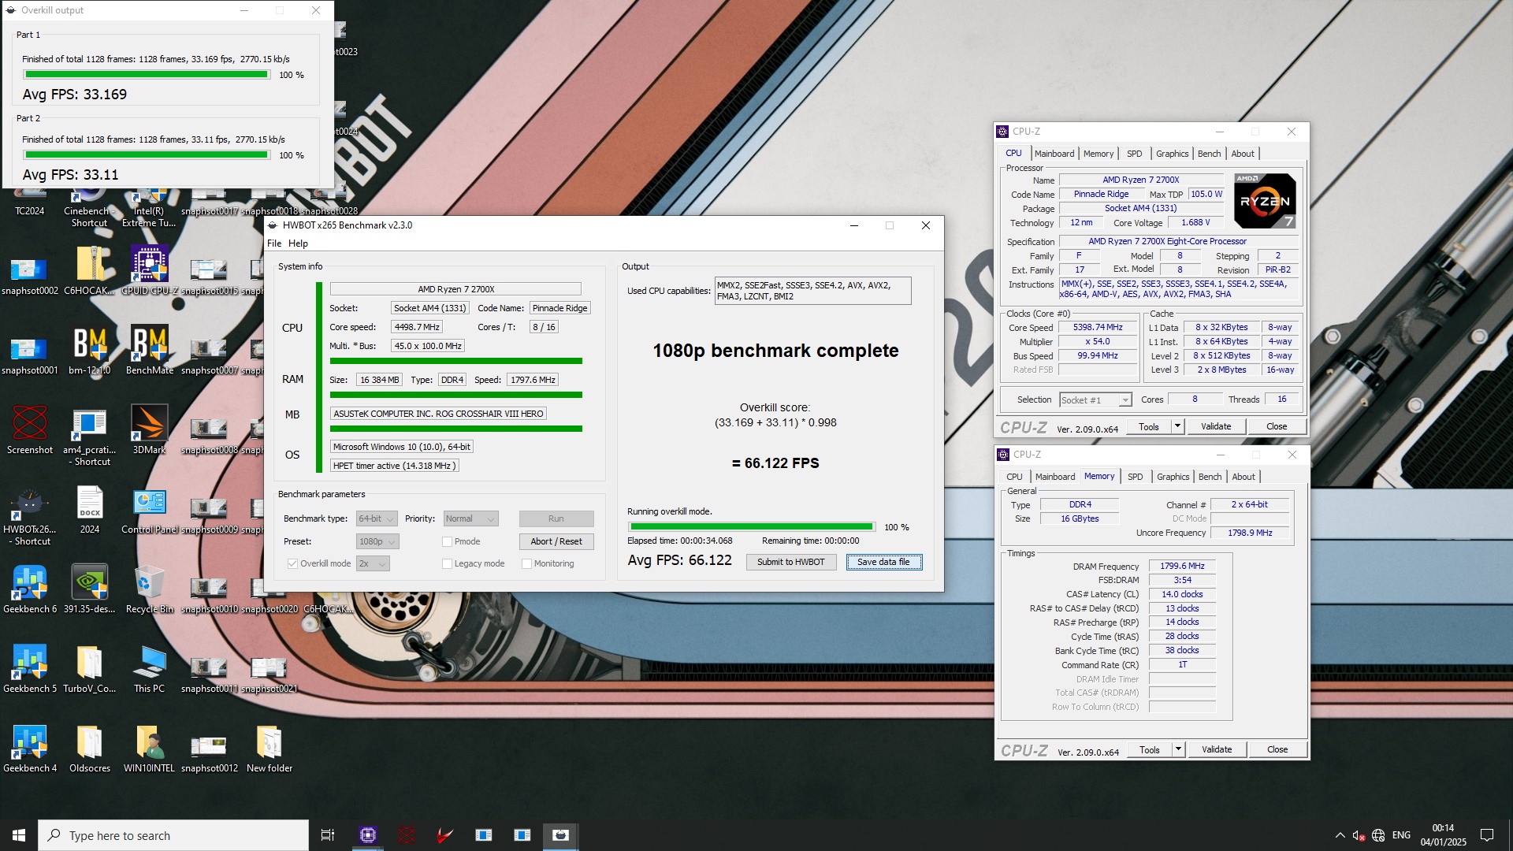The image size is (1513, 851).
Task: Open HWBOTx265 Shortcut desktop icon
Action: [30, 517]
